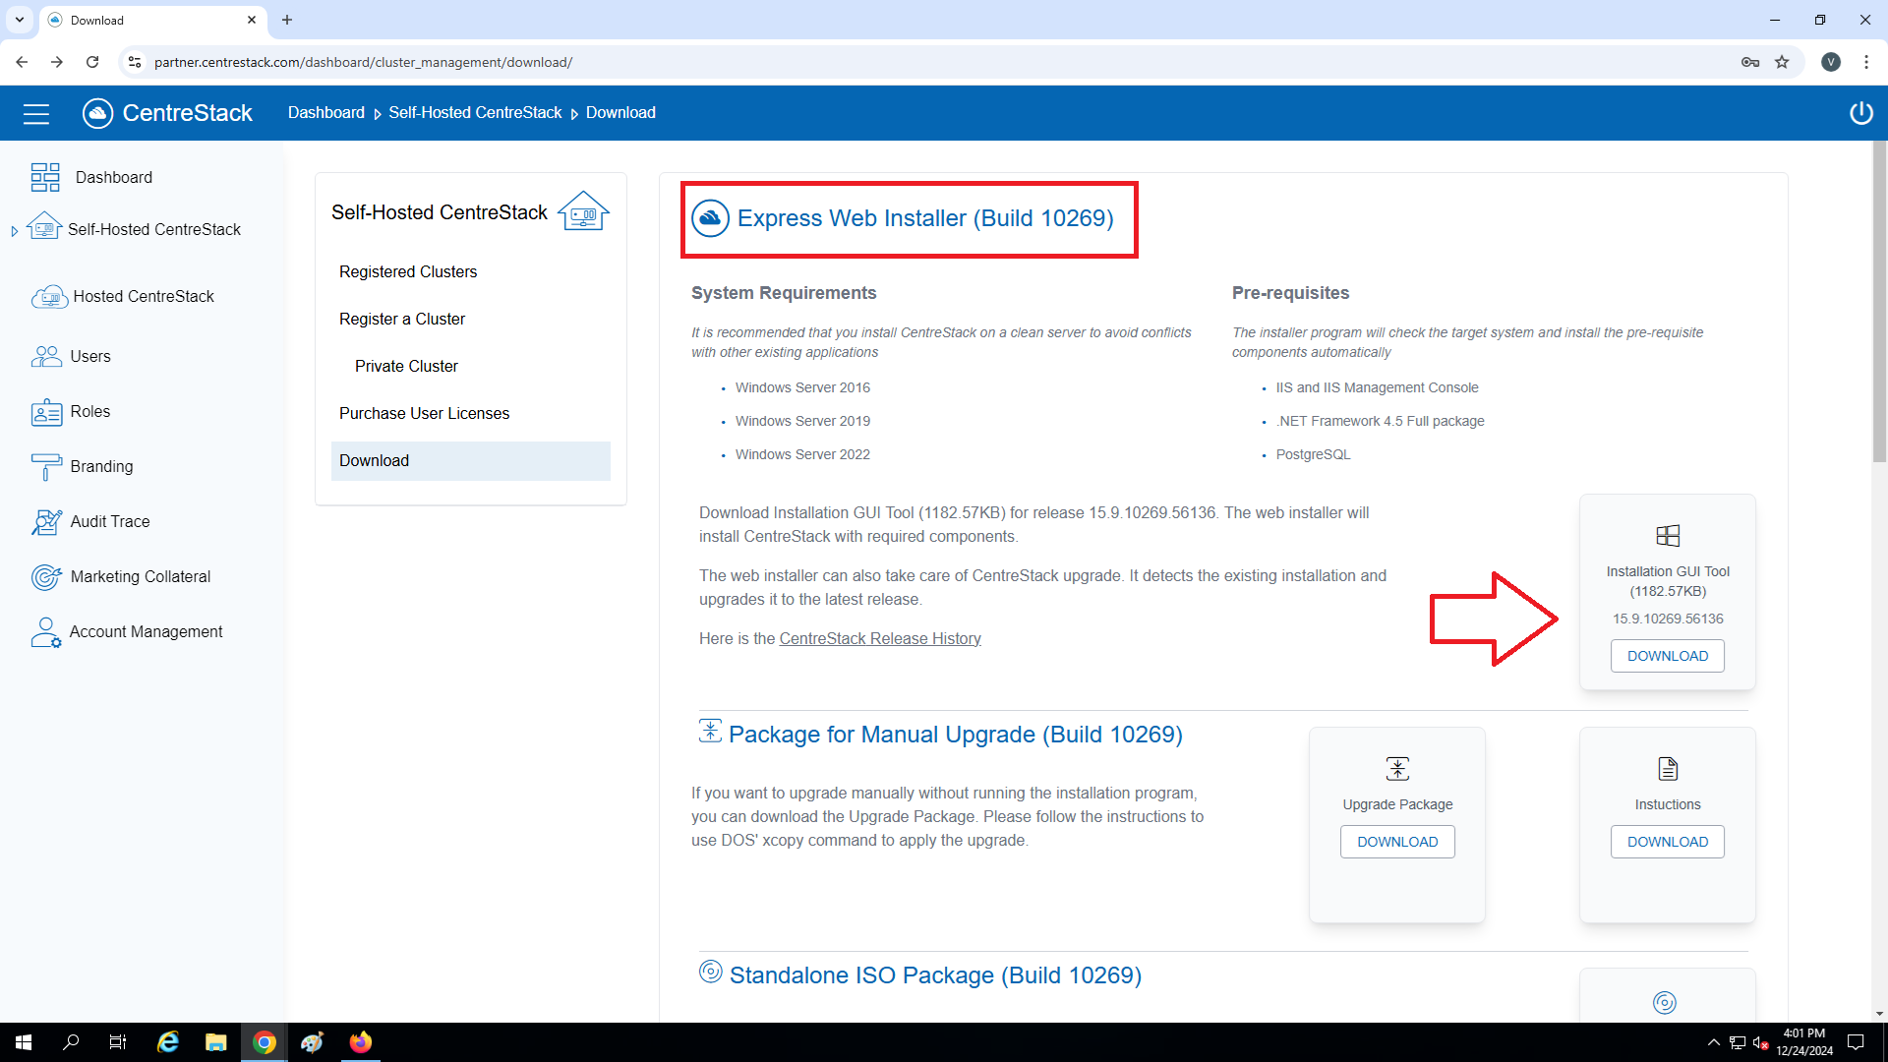Go to Dashboard breadcrumb link
Image resolution: width=1888 pixels, height=1062 pixels.
pos(325,112)
